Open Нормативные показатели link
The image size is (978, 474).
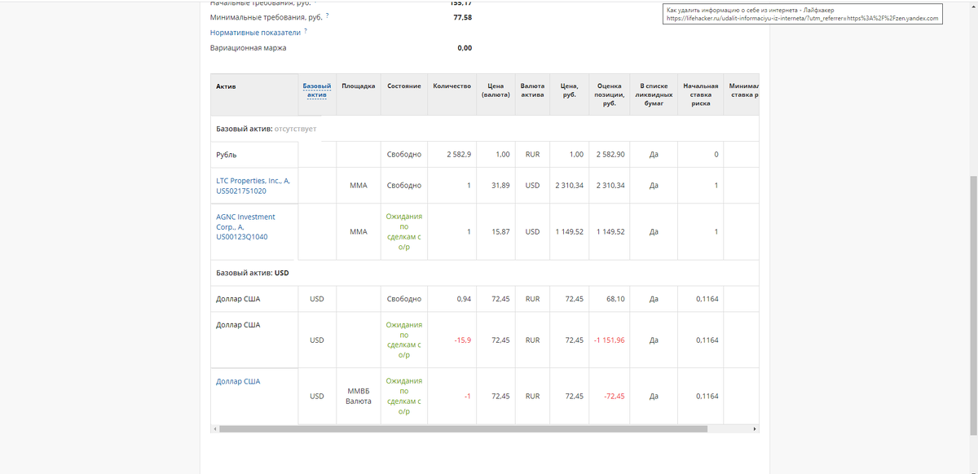(255, 33)
